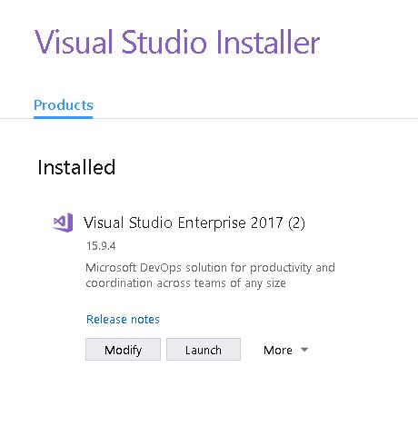Click the Modify button
The width and height of the screenshot is (418, 426).
tap(123, 350)
